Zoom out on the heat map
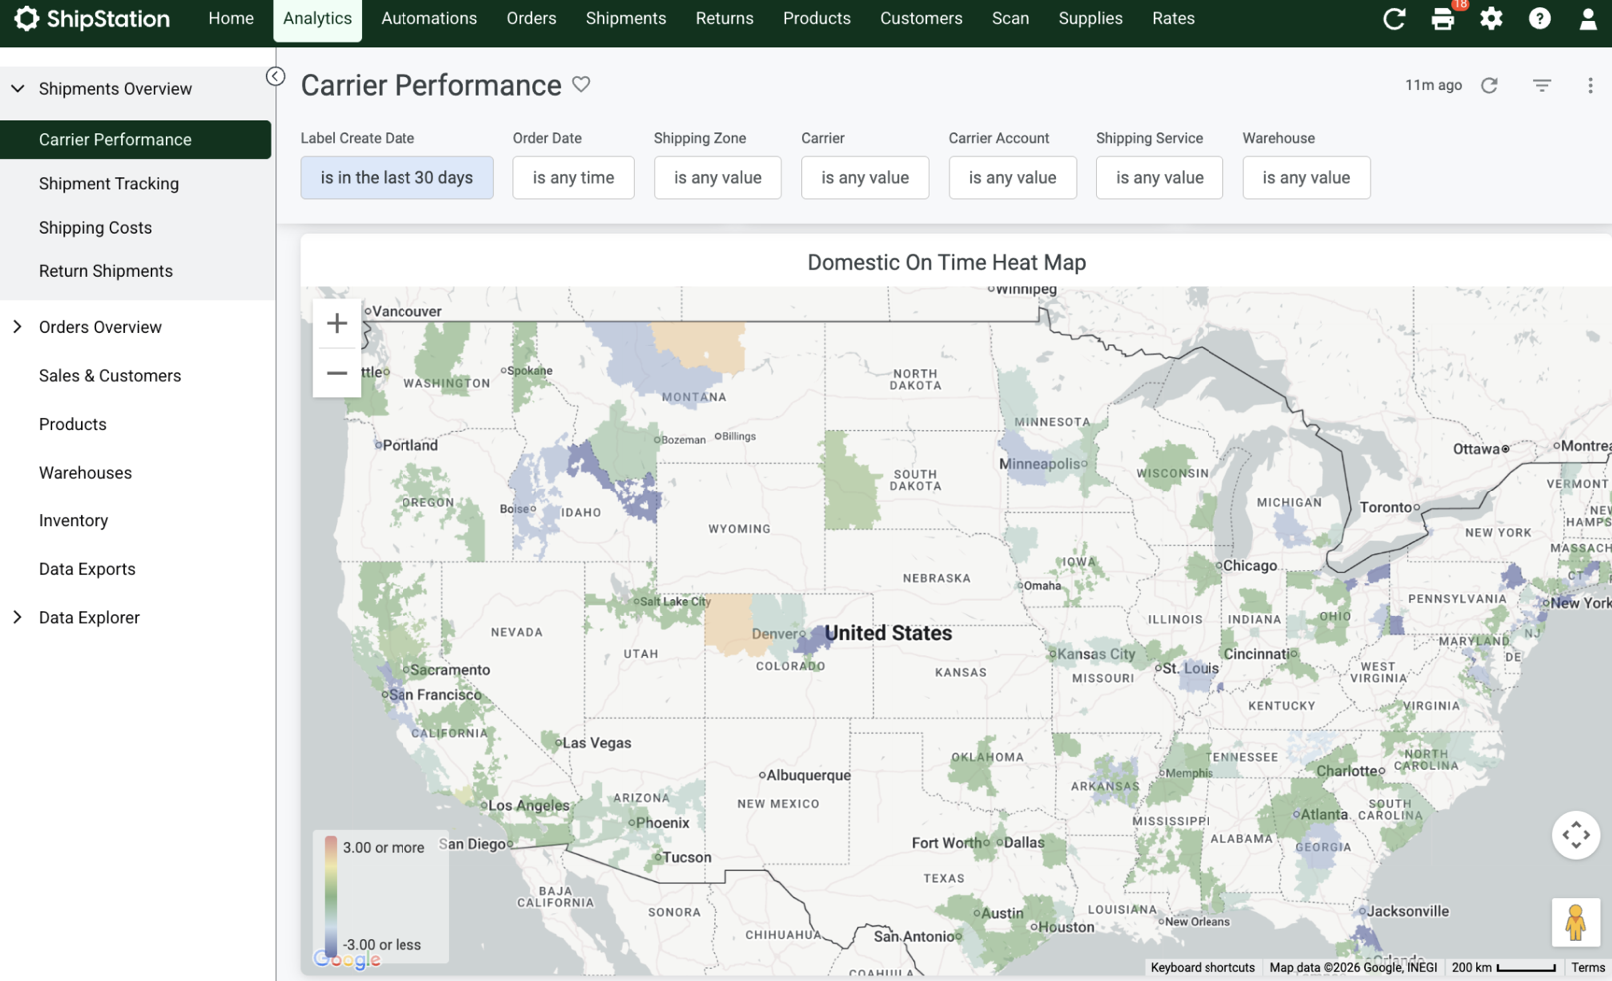Screen dimensions: 1612x981 (x=337, y=373)
